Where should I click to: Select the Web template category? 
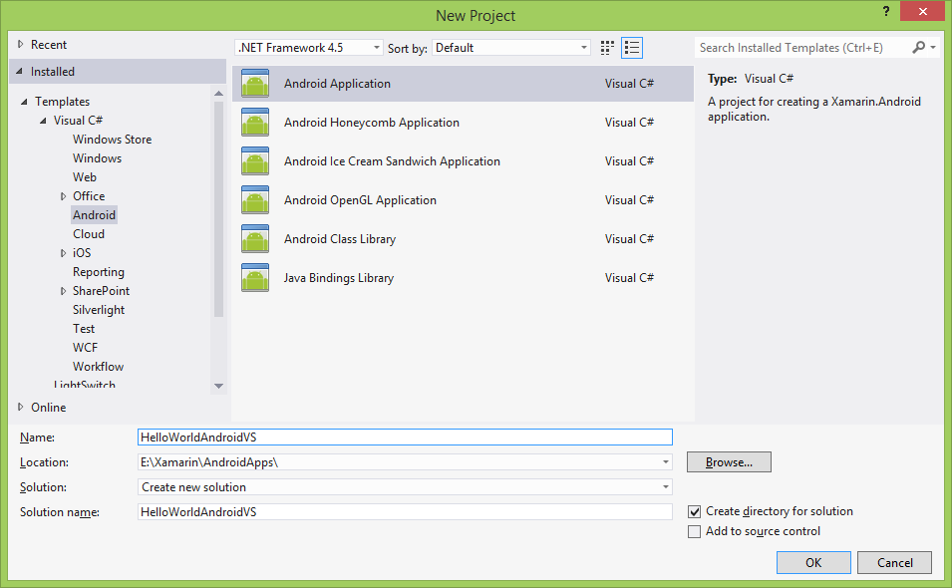(85, 177)
